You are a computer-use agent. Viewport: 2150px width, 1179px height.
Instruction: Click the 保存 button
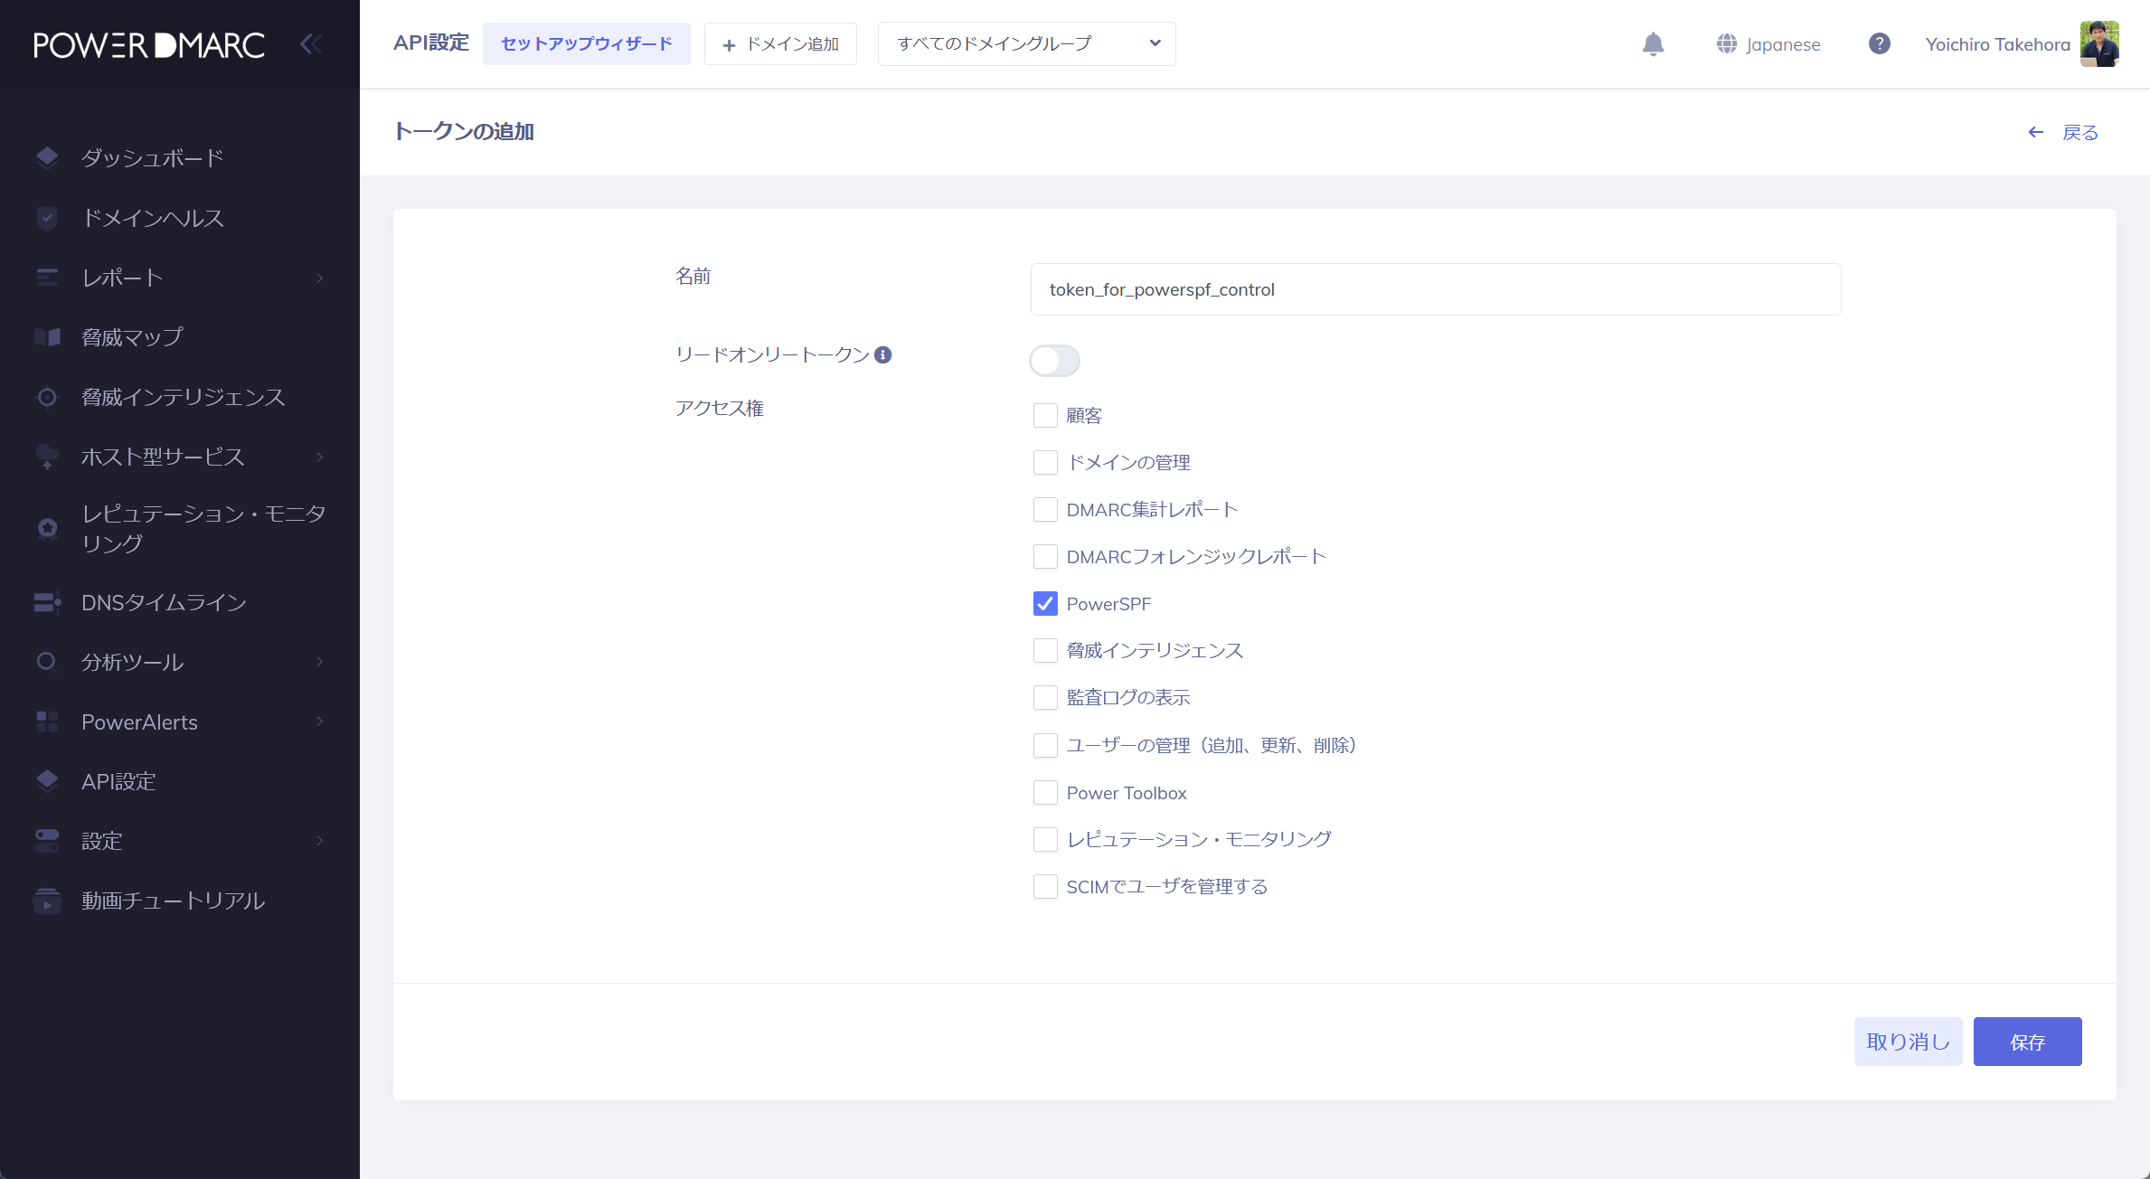pyautogui.click(x=2027, y=1042)
